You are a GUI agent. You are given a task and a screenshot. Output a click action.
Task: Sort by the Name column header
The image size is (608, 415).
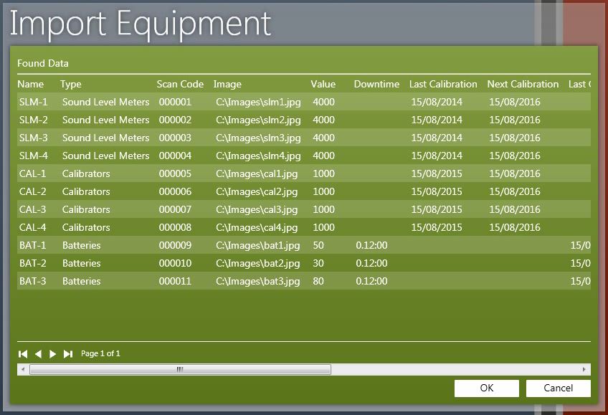30,85
